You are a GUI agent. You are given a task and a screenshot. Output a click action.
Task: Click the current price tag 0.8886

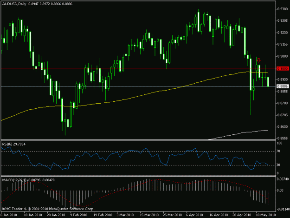pyautogui.click(x=283, y=86)
